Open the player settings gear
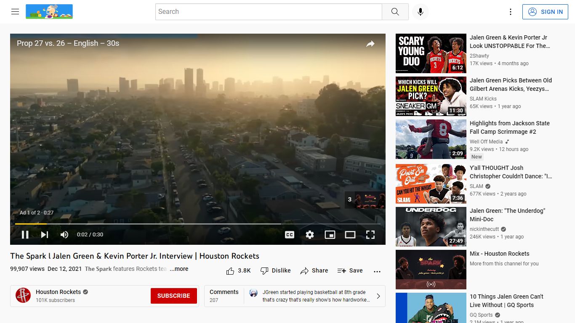This screenshot has height=323, width=575. click(x=310, y=235)
